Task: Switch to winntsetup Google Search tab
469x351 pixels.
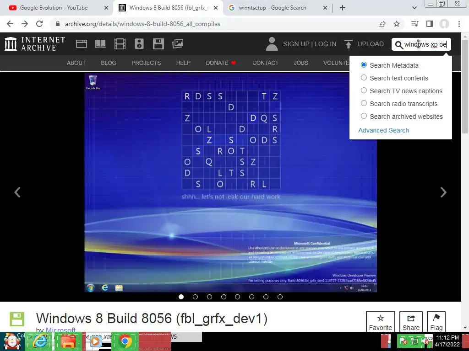Action: click(x=273, y=8)
